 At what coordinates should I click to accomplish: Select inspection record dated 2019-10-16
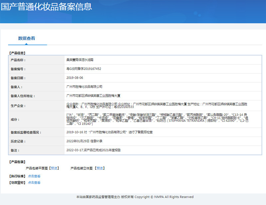coord(109,132)
